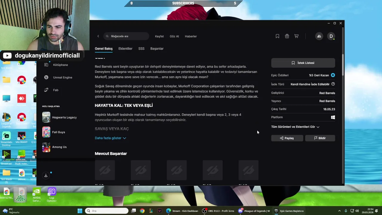Image resolution: width=382 pixels, height=215 pixels.
Task: Click the Mağazada ara search field
Action: 126,36
